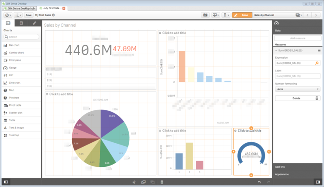This screenshot has height=187, width=324.
Task: Click the Expression input field
Action: [295, 63]
